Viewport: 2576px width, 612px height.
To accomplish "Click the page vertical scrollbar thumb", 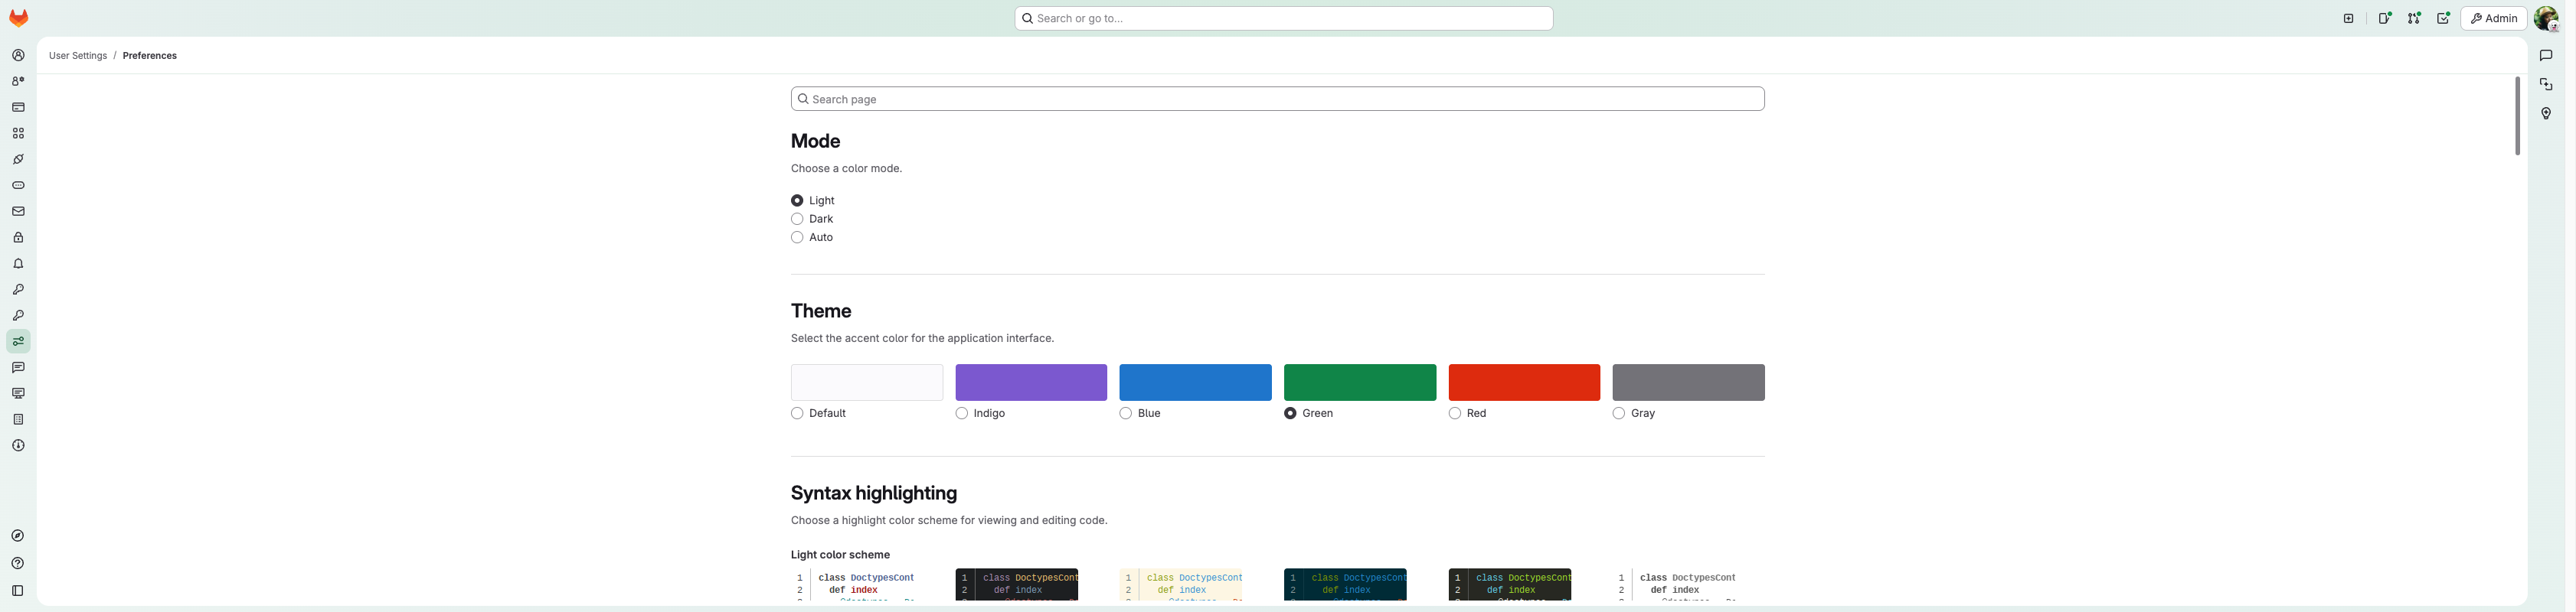I will coord(2517,116).
